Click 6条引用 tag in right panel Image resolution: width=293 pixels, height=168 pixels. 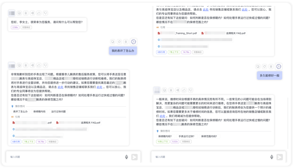(x=161, y=52)
